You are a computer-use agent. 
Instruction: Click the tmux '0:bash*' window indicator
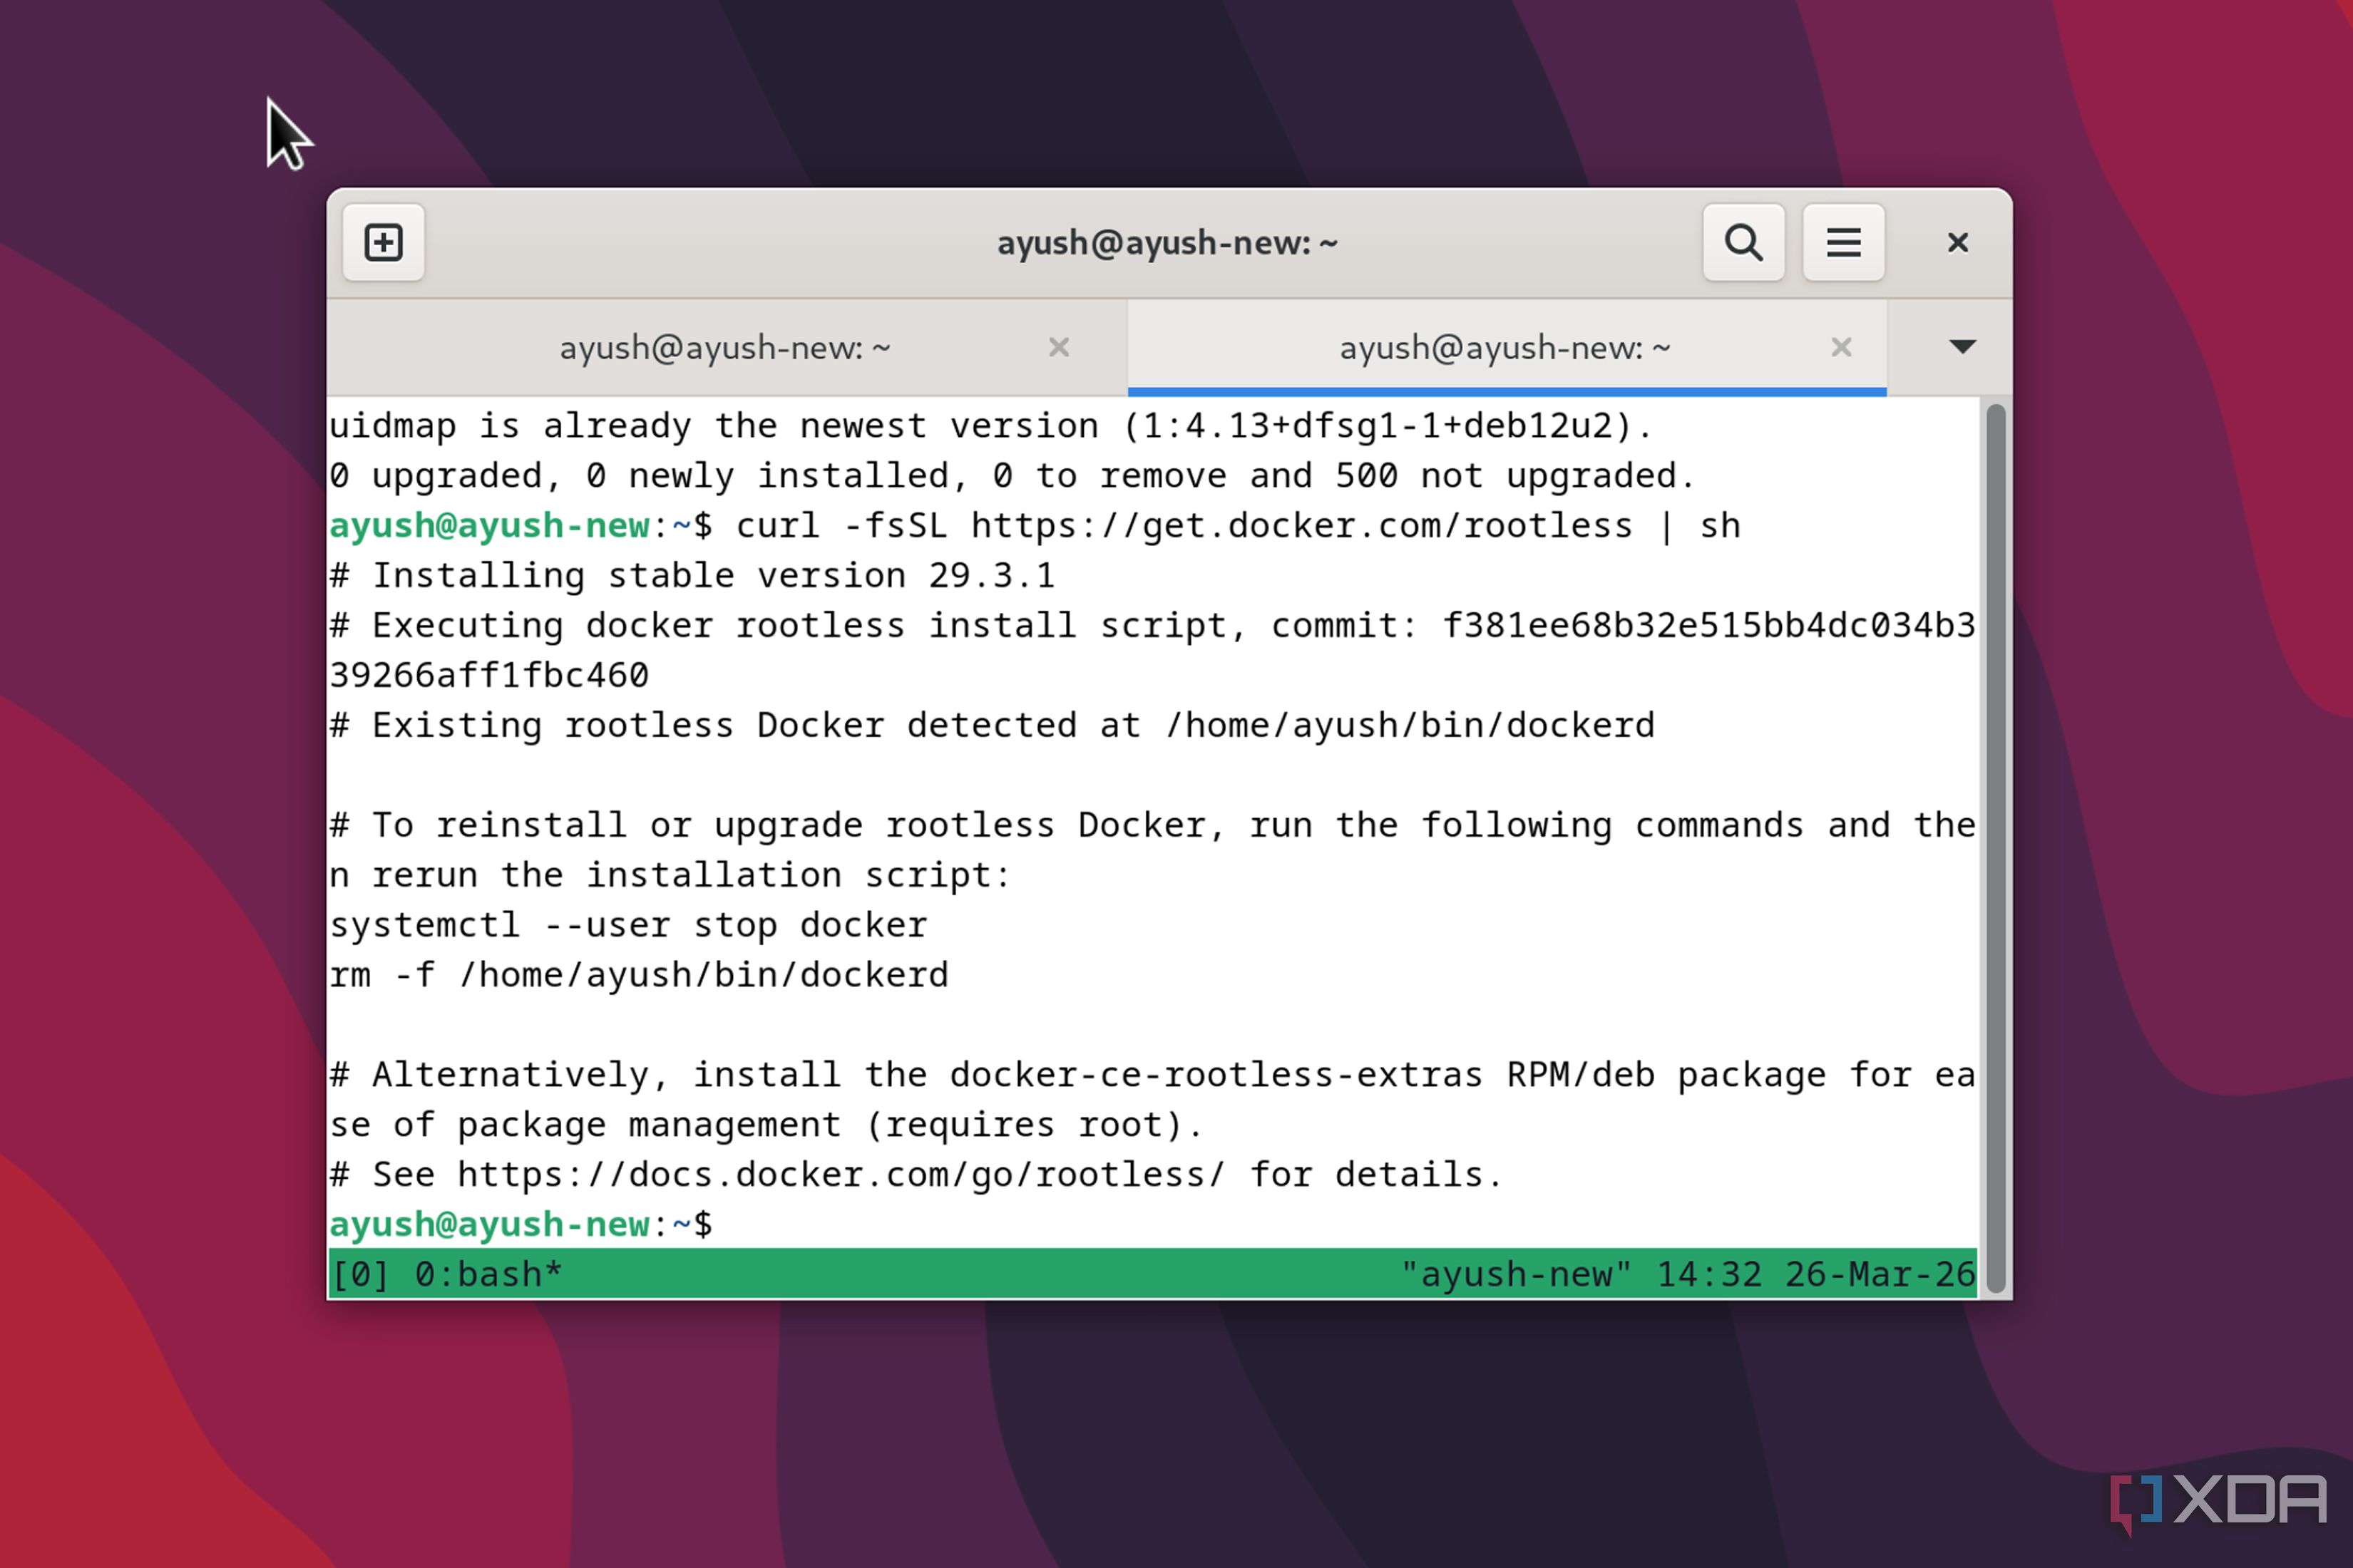pyautogui.click(x=488, y=1275)
